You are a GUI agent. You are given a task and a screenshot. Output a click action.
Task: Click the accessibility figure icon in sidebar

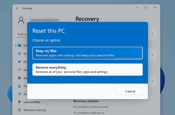coord(20,102)
